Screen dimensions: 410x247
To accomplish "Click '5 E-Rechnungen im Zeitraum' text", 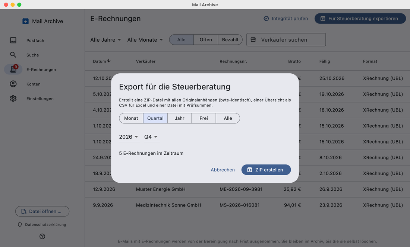I will (151, 153).
